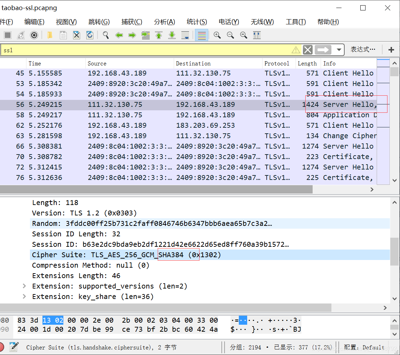Open the filter history dropdown arrow

click(339, 50)
